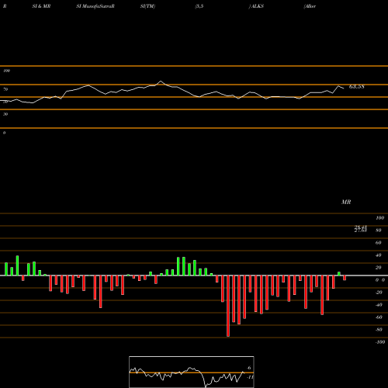
Task: Click the MR axis label -20
Action: [x=379, y=293]
